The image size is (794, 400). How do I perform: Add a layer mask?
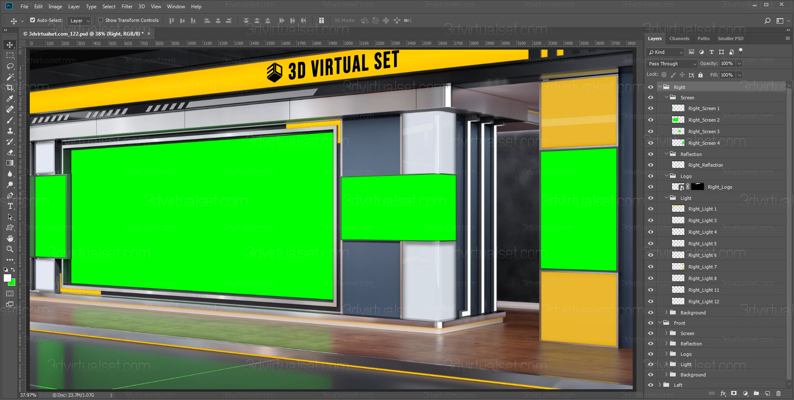pos(734,393)
